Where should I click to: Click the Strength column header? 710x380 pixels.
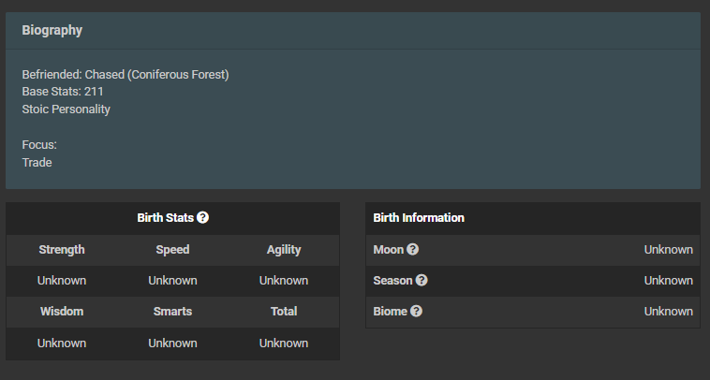coord(62,250)
